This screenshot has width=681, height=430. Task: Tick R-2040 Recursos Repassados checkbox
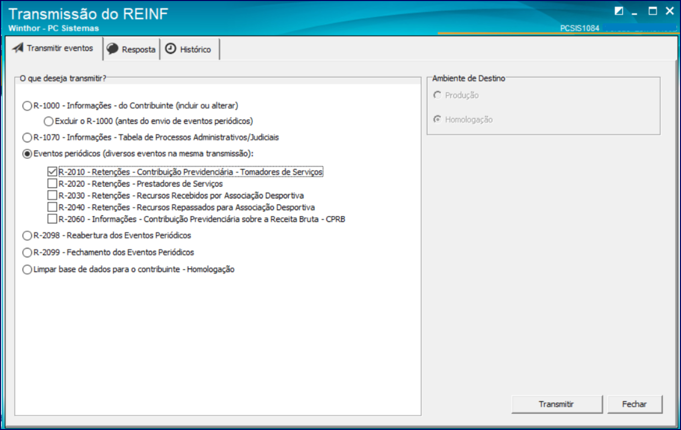coord(52,207)
